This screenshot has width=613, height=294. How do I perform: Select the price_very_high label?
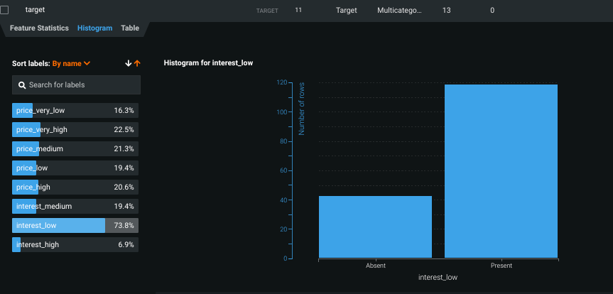click(x=75, y=129)
